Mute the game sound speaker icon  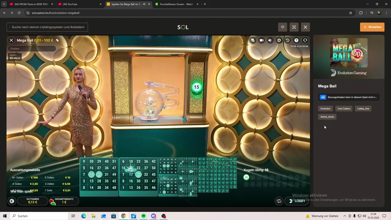270,40
